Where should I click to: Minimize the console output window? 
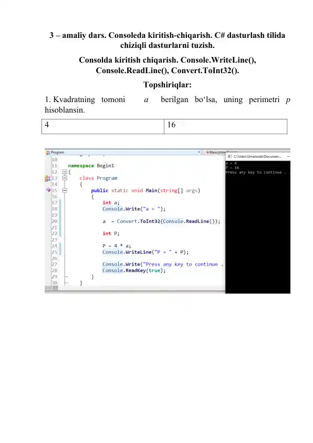click(x=288, y=156)
